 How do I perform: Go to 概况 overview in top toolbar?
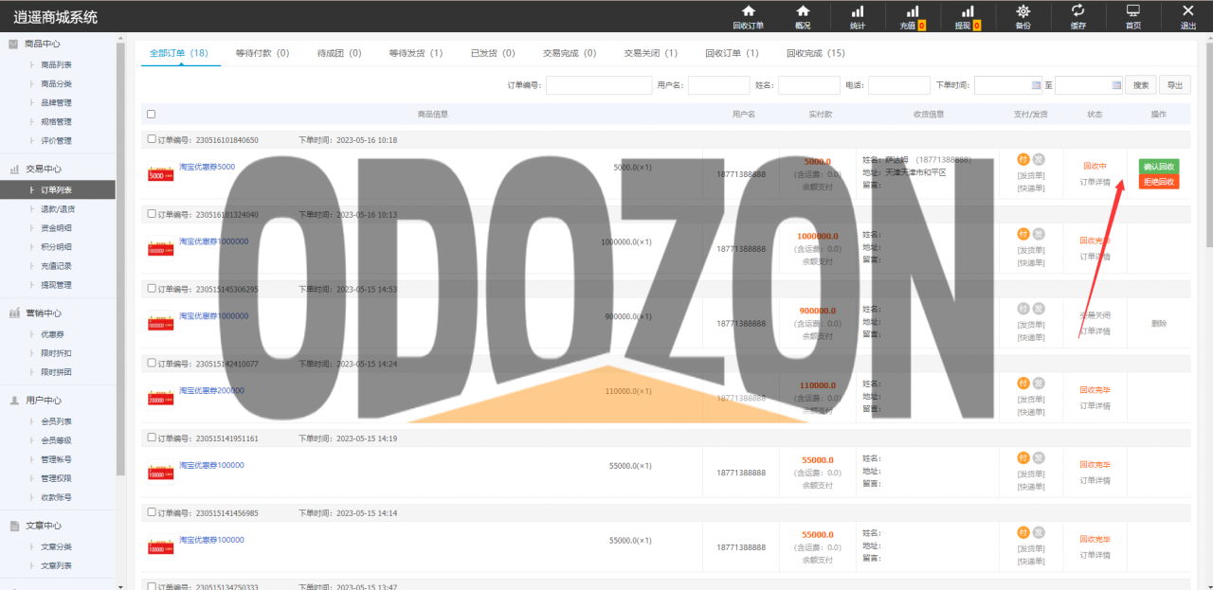(803, 17)
